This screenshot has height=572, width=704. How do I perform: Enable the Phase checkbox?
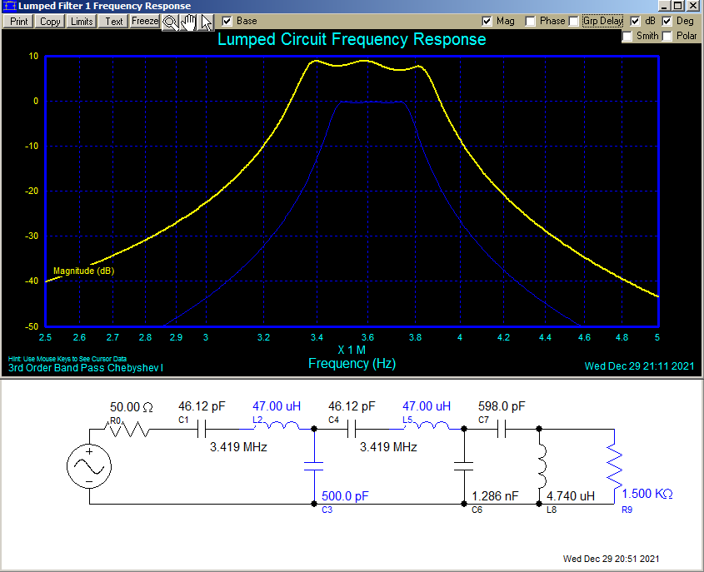(x=531, y=21)
